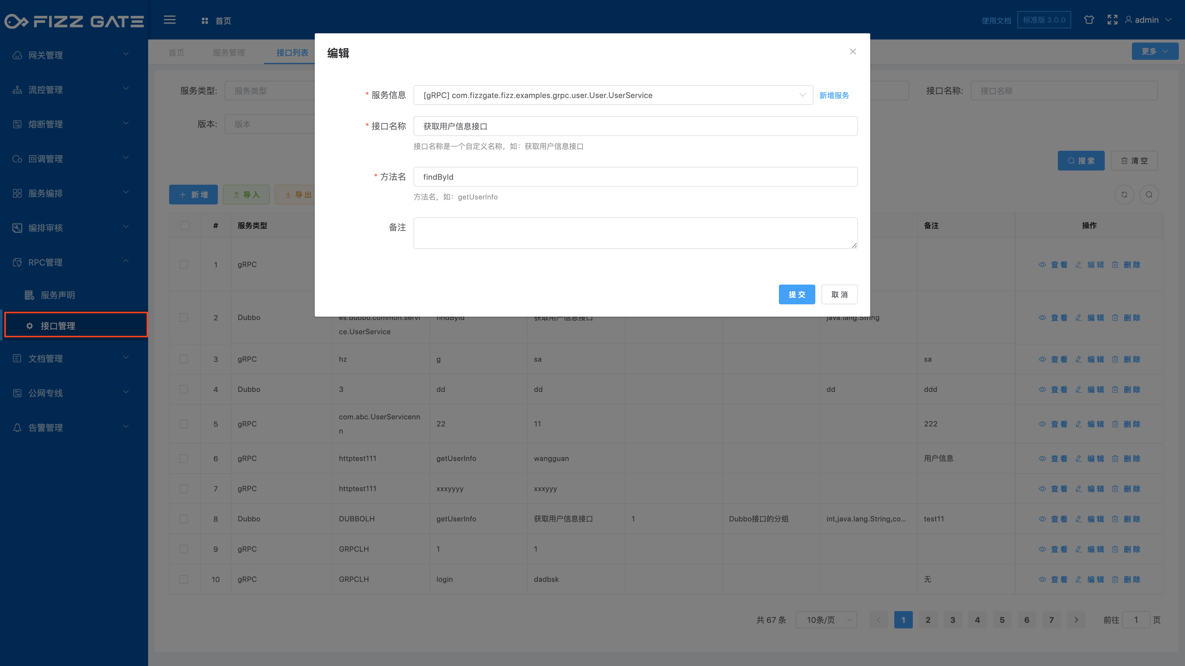Image resolution: width=1185 pixels, height=666 pixels.
Task: Toggle fullscreen with the expand icon
Action: (1112, 20)
